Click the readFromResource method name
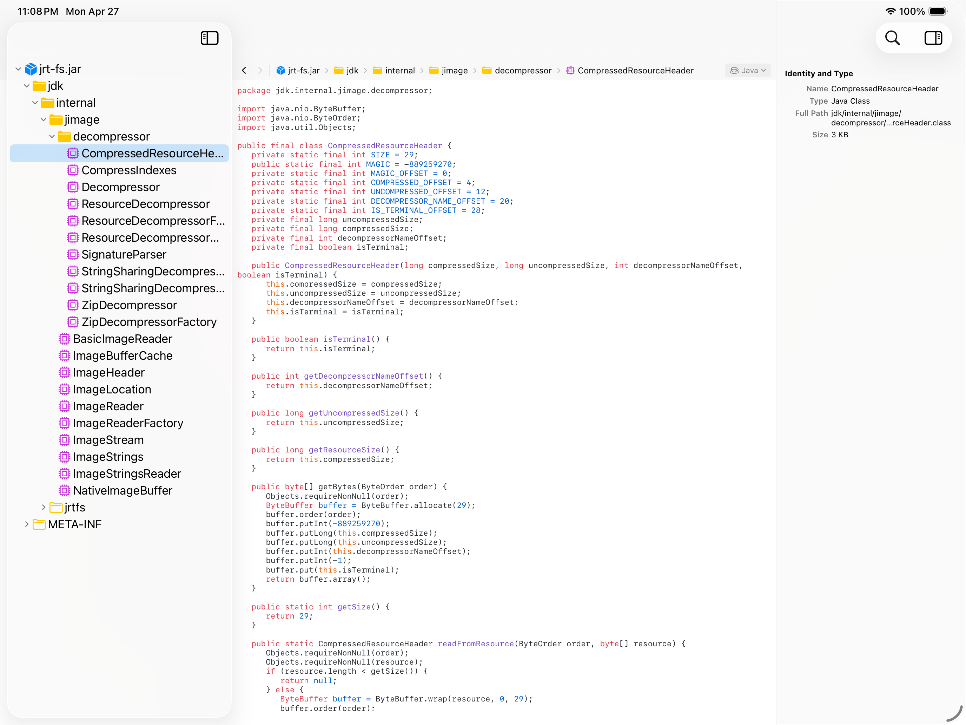966x725 pixels. coord(476,643)
